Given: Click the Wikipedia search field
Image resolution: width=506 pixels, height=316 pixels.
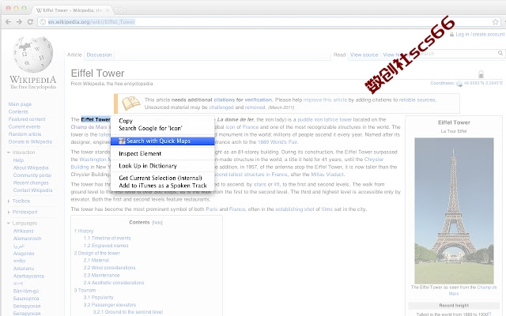Looking at the screenshot, I should tap(457, 53).
